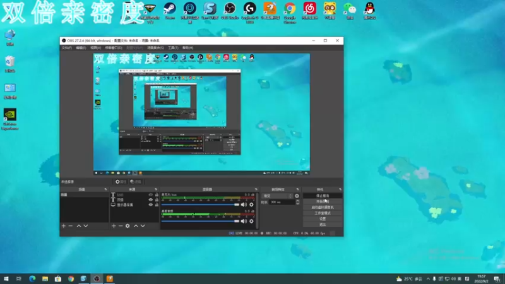Add a new scene with plus icon
The height and width of the screenshot is (284, 505).
tap(64, 226)
